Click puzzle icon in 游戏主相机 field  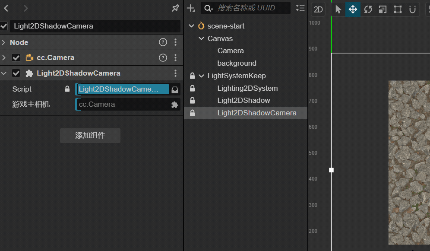pos(175,105)
